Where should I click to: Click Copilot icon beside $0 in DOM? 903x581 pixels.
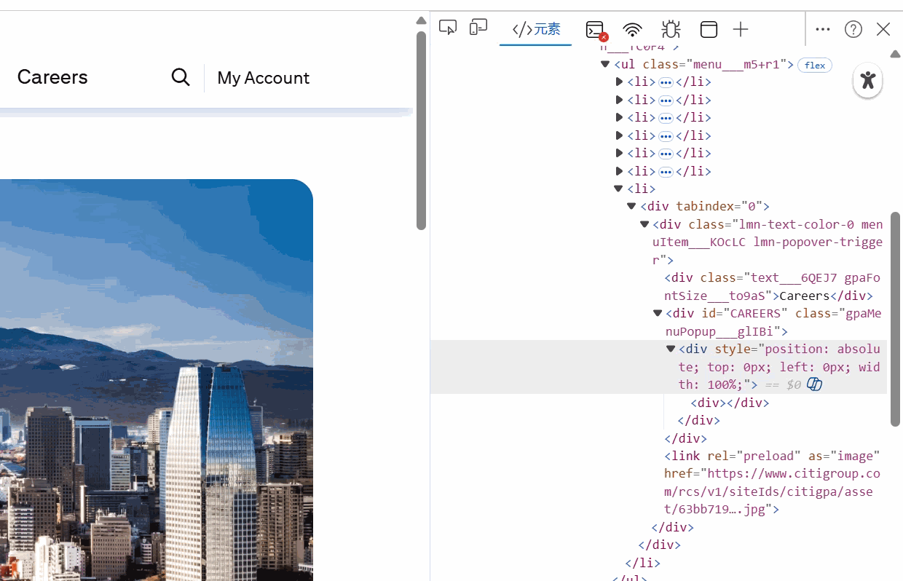(x=814, y=384)
